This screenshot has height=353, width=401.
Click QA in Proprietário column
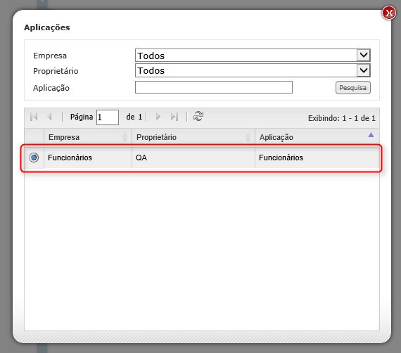[141, 158]
